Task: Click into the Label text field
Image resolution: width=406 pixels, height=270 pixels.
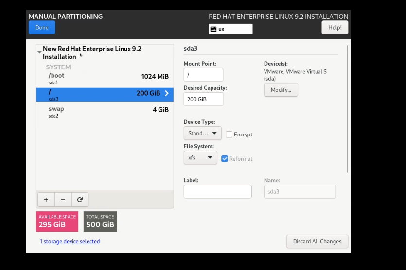Action: [x=217, y=192]
